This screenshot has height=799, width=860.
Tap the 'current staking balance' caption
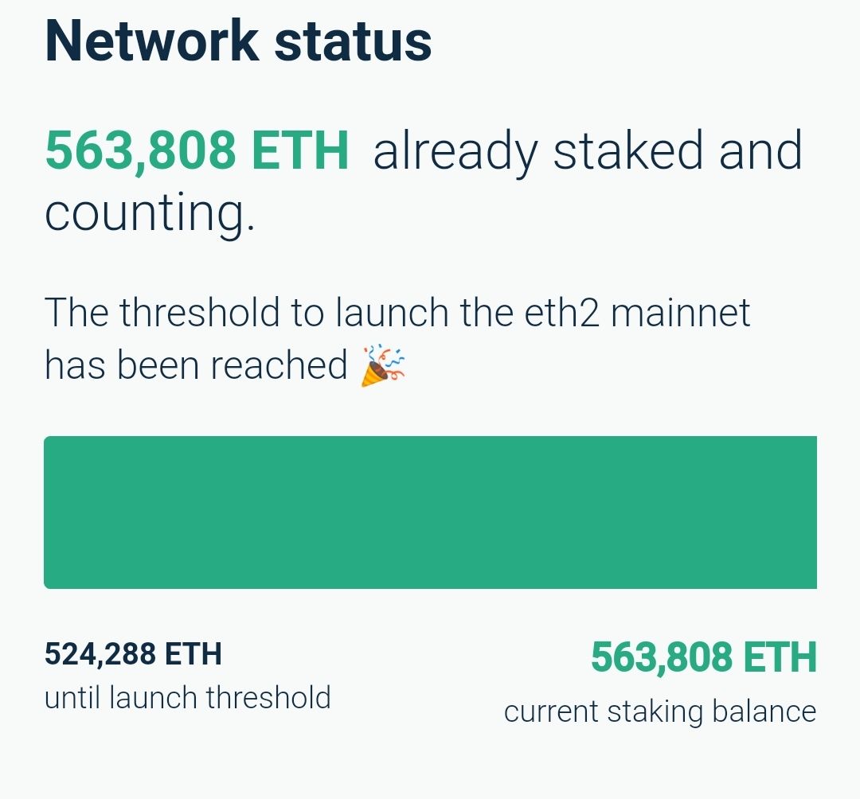point(660,711)
